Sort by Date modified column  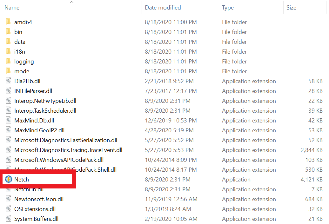click(163, 8)
